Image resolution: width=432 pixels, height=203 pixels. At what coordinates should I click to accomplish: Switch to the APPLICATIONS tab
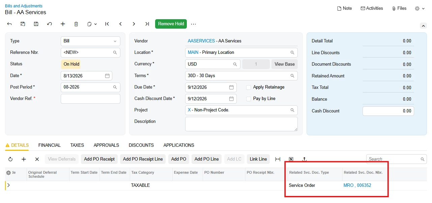(179, 145)
